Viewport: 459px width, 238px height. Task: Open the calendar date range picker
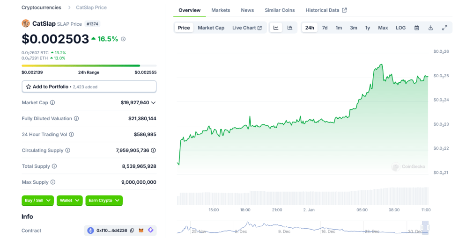point(416,28)
